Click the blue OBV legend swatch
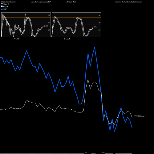 [x=2, y=9]
